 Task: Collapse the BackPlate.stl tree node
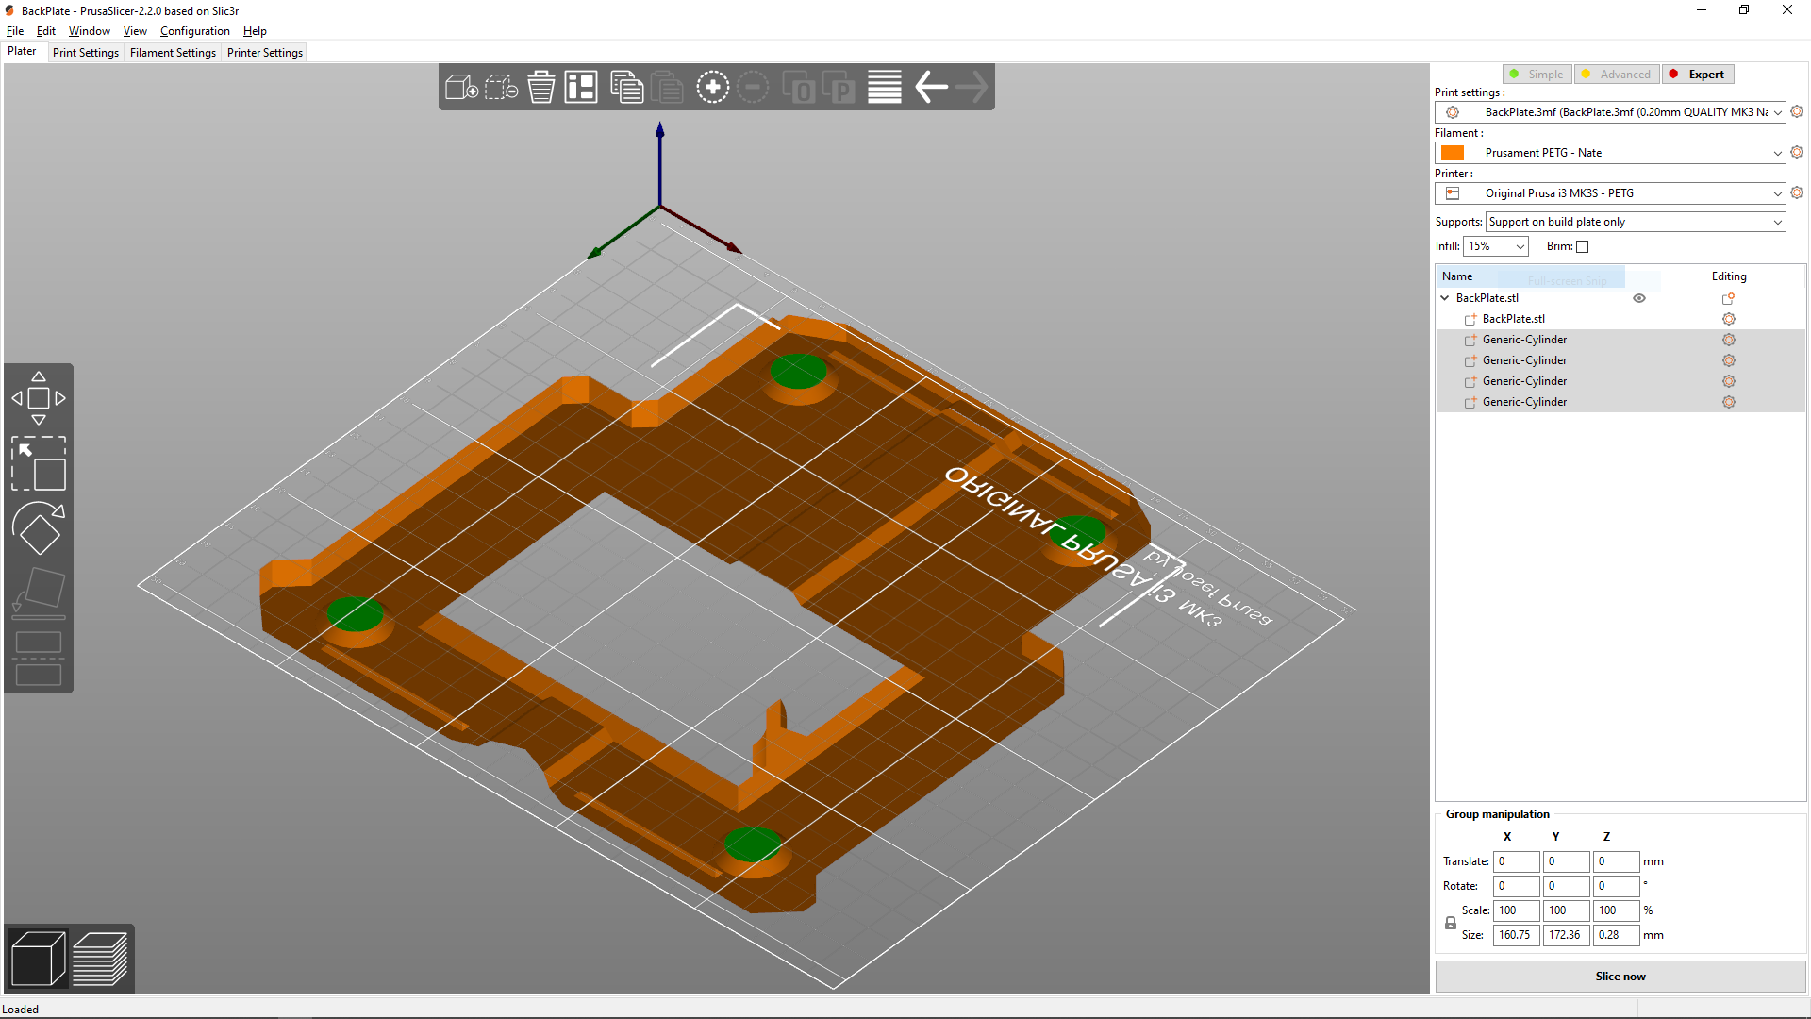(1445, 298)
